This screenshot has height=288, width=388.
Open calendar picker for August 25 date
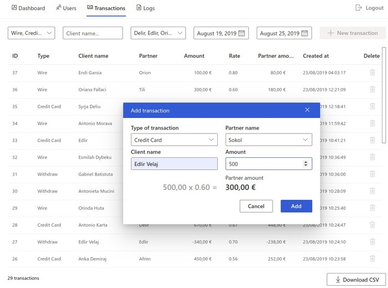pos(304,33)
